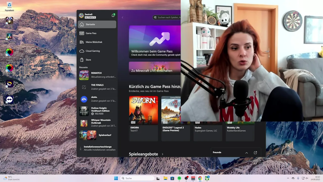Open the Store shopping bag icon
The height and width of the screenshot is (182, 323).
(x=82, y=60)
